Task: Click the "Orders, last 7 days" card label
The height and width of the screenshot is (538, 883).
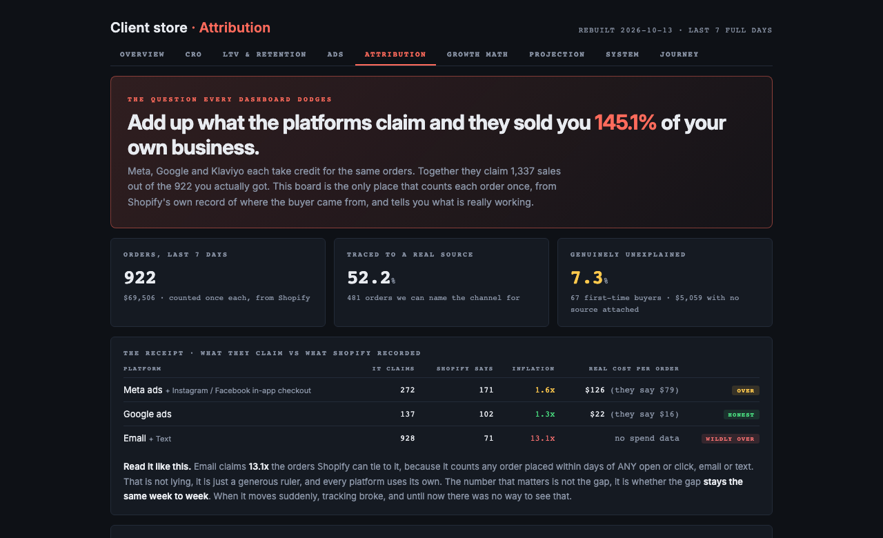Action: [175, 255]
